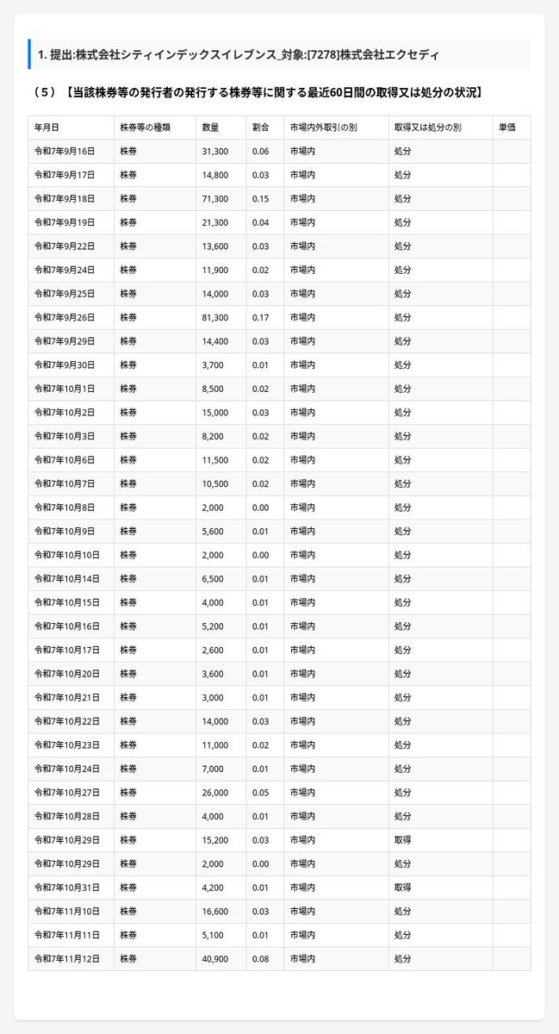Click the 市場内外取引の別 column header
The image size is (559, 1034).
coord(324,128)
